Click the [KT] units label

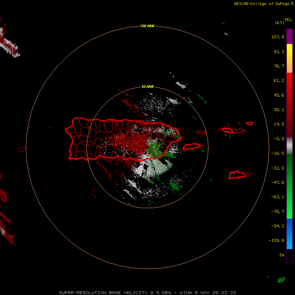tap(280, 23)
